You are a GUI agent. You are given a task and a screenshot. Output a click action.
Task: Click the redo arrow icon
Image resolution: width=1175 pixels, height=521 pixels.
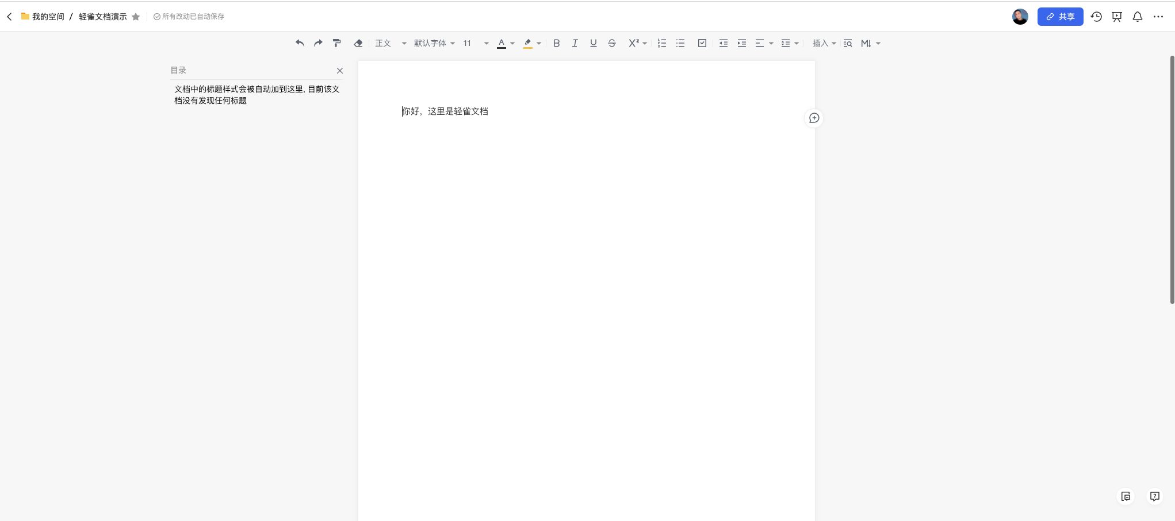click(x=318, y=43)
